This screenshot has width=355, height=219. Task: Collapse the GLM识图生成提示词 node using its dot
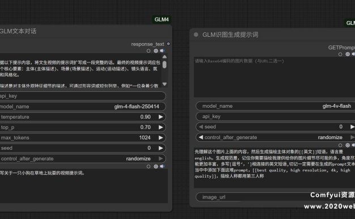(196, 35)
